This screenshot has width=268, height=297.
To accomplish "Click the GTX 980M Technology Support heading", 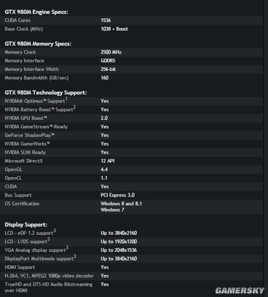I will pos(46,92).
